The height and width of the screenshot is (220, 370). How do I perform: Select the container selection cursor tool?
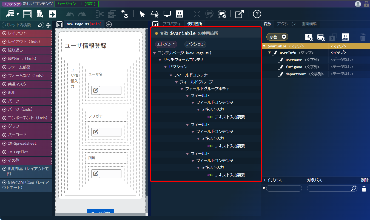154,14
